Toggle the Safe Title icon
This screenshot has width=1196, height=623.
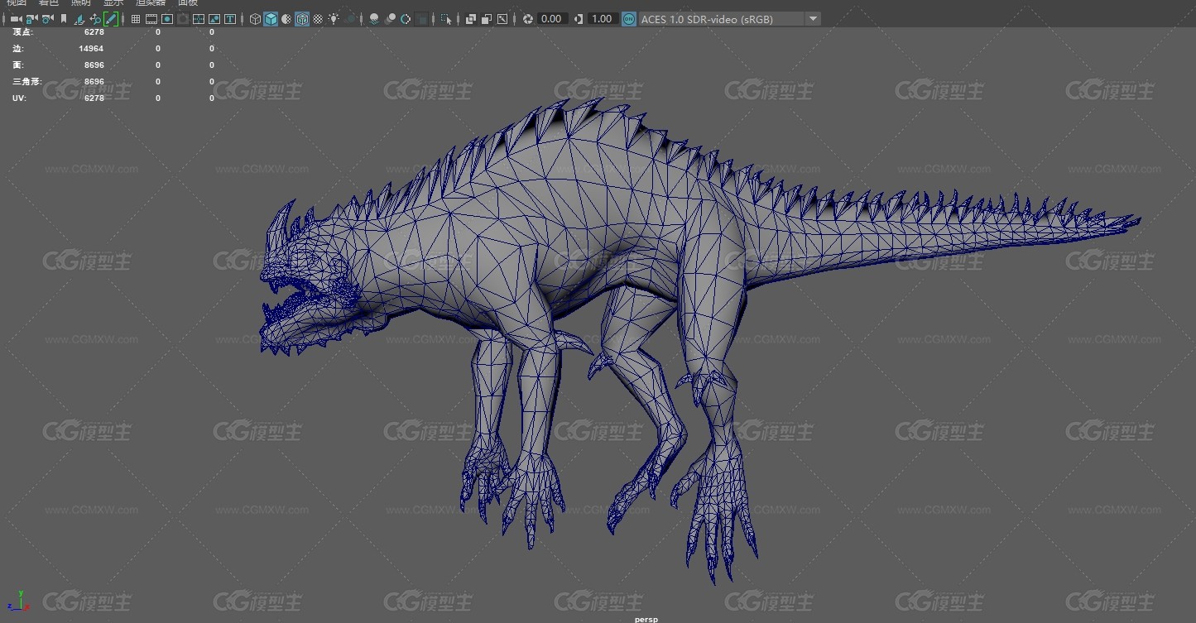[x=230, y=19]
